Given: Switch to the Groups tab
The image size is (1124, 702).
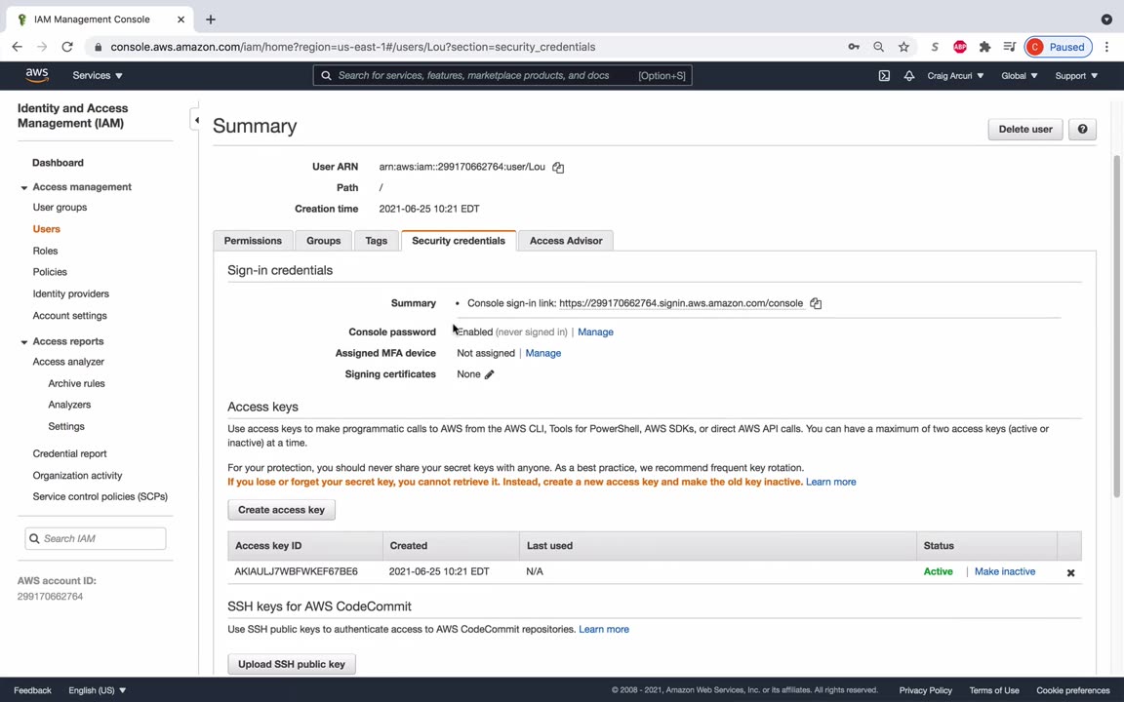Looking at the screenshot, I should (x=323, y=241).
